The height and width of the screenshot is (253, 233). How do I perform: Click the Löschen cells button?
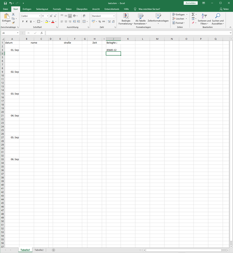pos(180,19)
